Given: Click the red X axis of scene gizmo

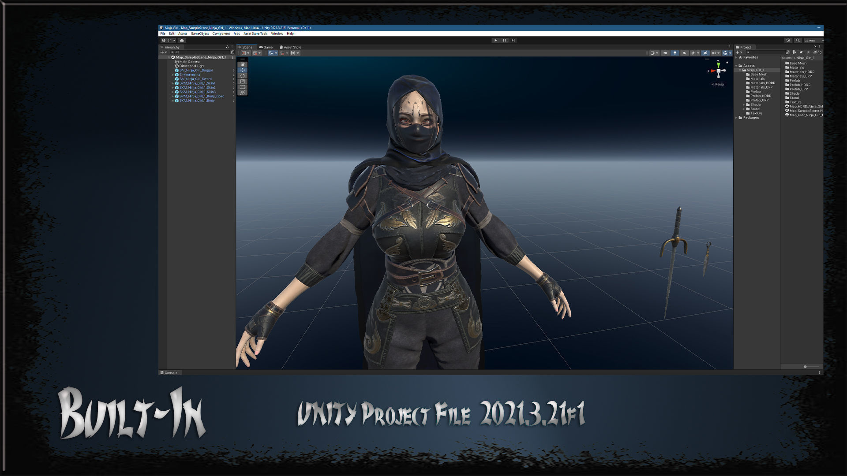Looking at the screenshot, I should (x=712, y=71).
